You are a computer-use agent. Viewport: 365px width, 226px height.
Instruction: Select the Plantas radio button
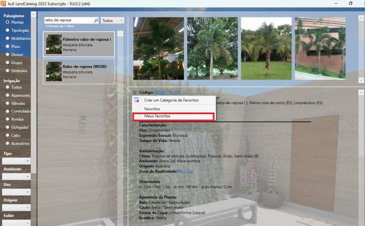[7, 22]
